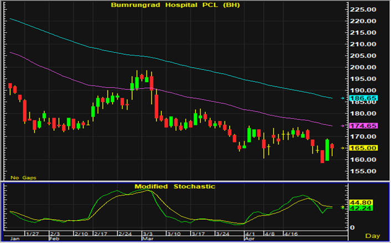The width and height of the screenshot is (391, 243).
Task: Click the 190.00 price axis label
Action: [363, 90]
